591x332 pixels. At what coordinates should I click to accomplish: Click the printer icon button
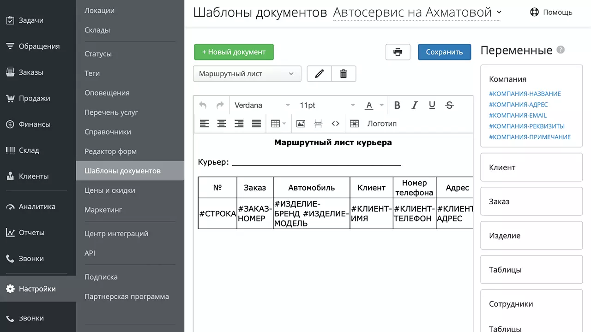[x=398, y=52]
